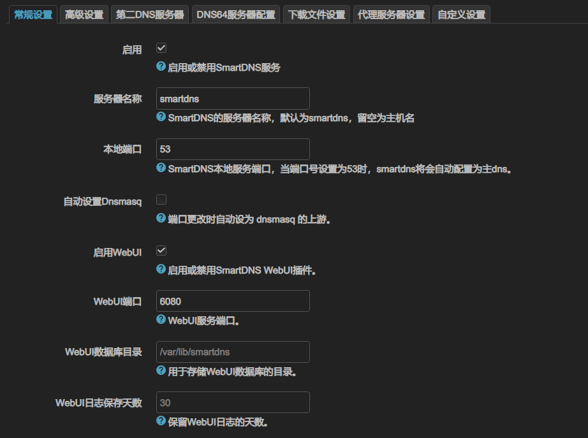Open the 第二DNS服务器 tab
The height and width of the screenshot is (438, 588).
[x=148, y=14]
